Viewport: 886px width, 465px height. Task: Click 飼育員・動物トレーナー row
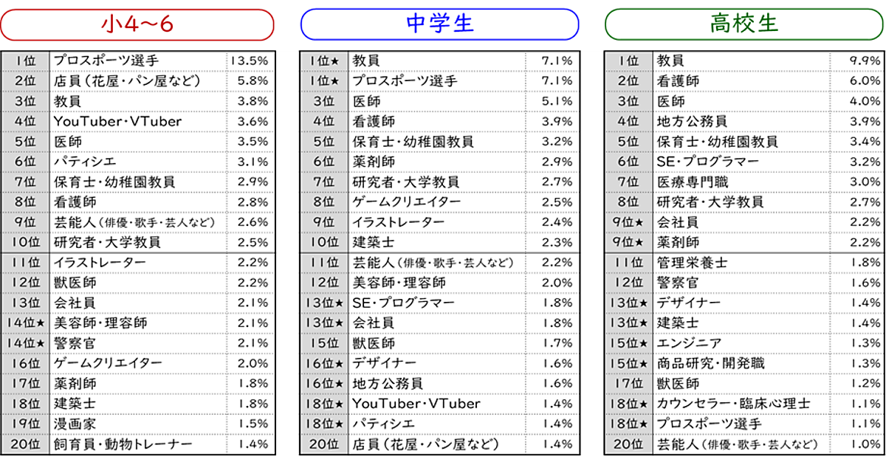tap(123, 444)
